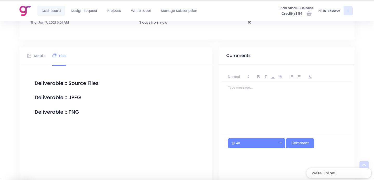Screen dimensions: 374x180
Task: Click the 3 days from now text
Action: [x=153, y=23]
